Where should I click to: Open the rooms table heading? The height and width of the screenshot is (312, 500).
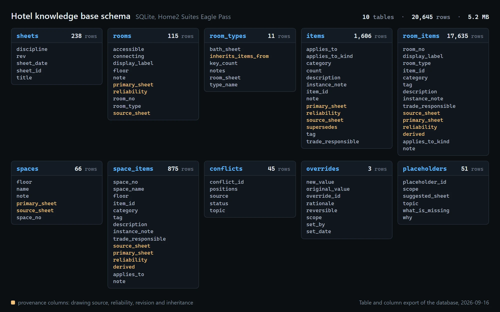(122, 36)
